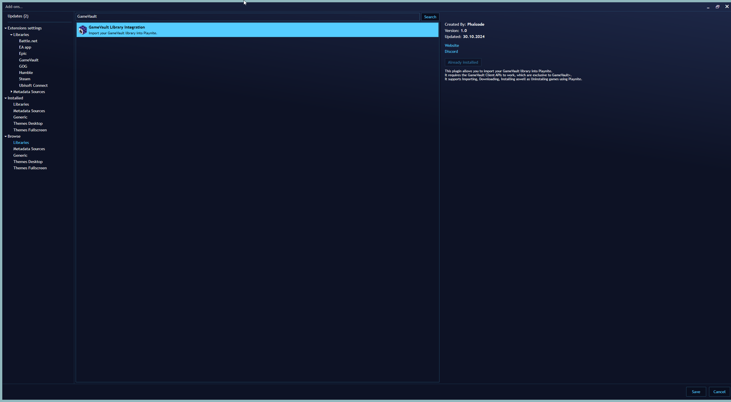
Task: Click the Search button
Action: [430, 17]
